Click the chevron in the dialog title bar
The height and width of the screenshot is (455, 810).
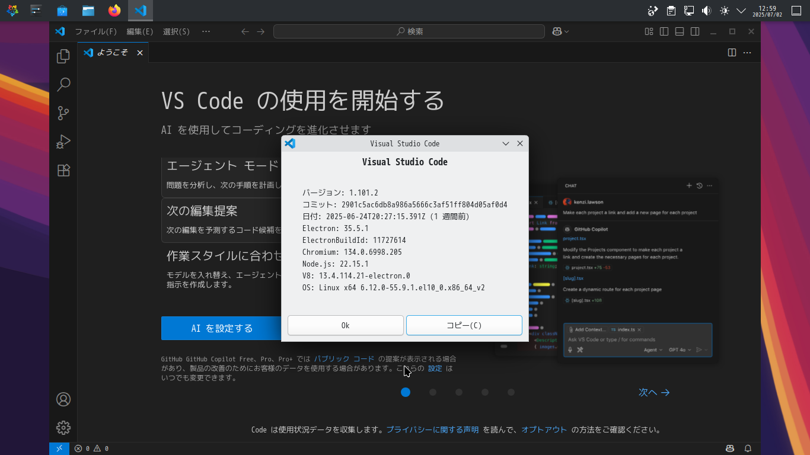pos(506,143)
